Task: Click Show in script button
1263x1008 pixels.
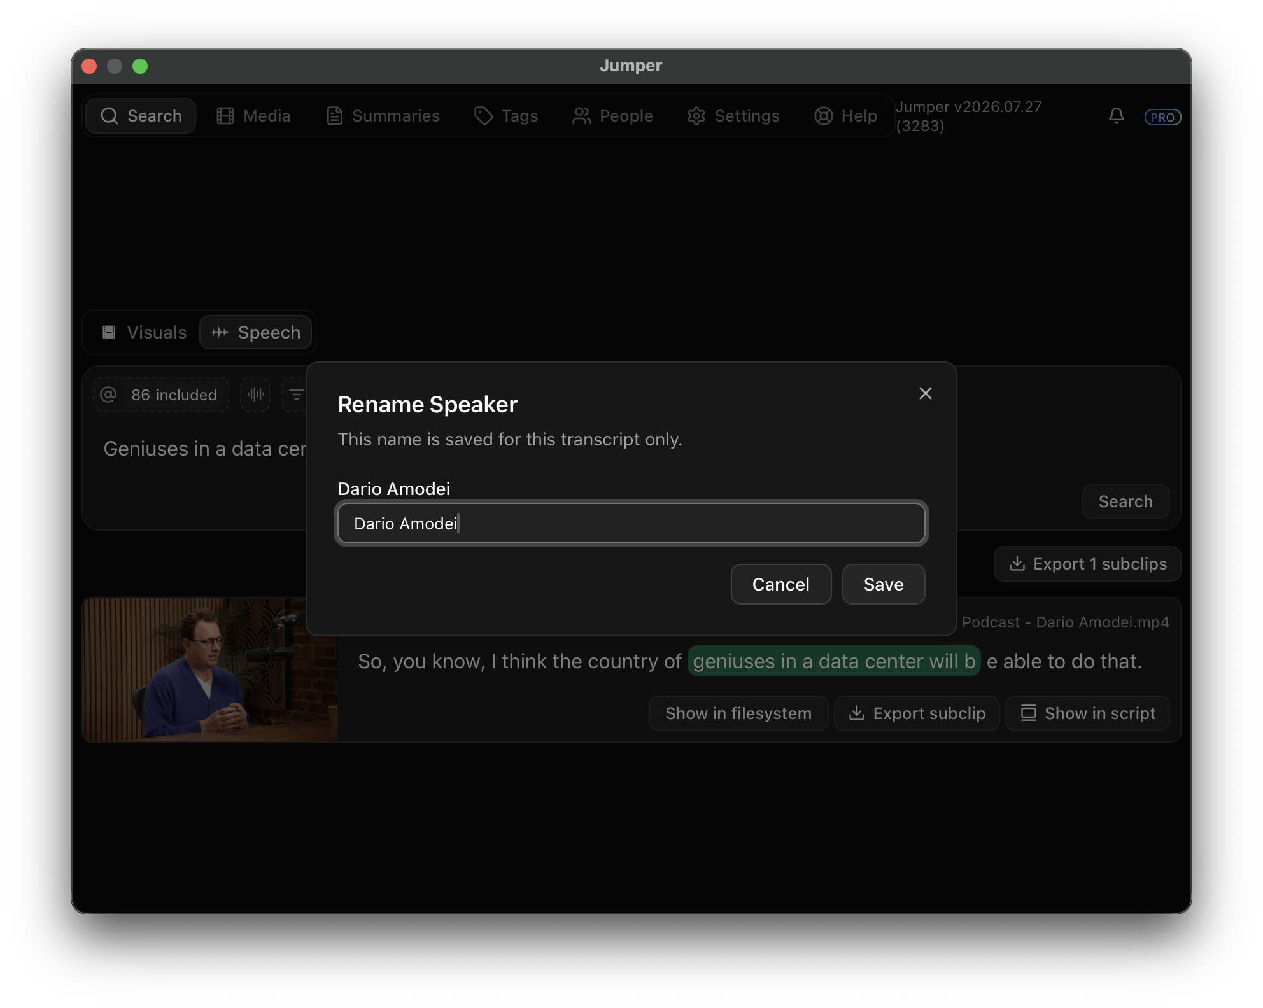Action: point(1087,713)
